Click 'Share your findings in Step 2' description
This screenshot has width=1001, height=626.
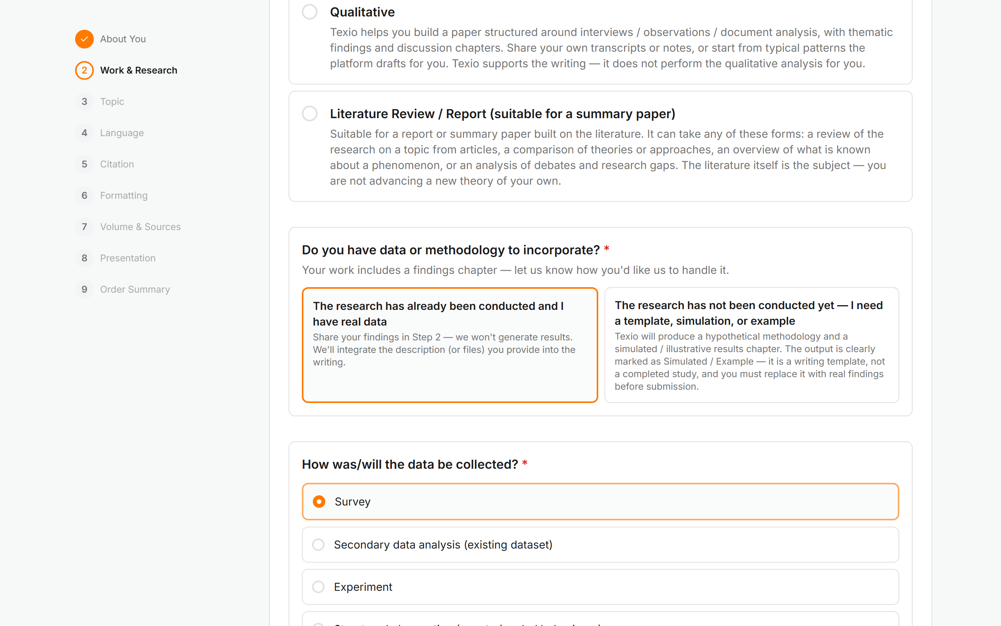point(444,349)
